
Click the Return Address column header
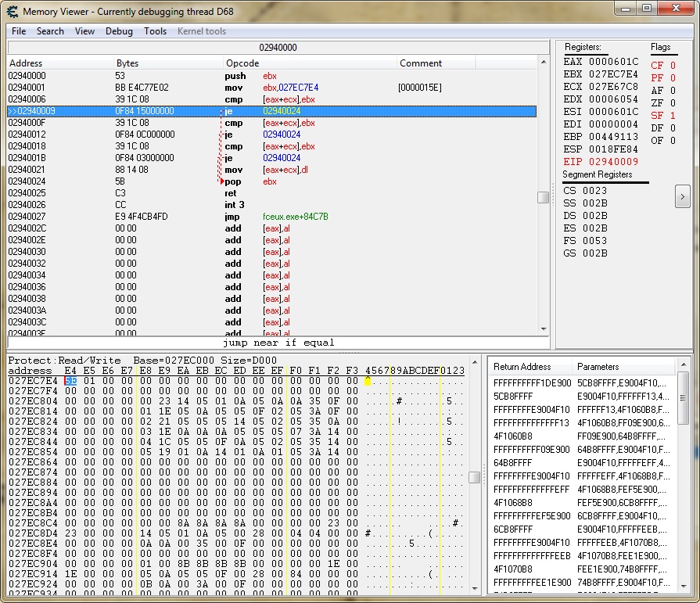[522, 367]
